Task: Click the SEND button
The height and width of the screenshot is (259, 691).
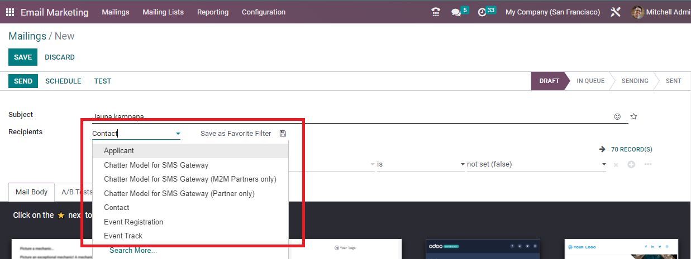Action: [23, 81]
